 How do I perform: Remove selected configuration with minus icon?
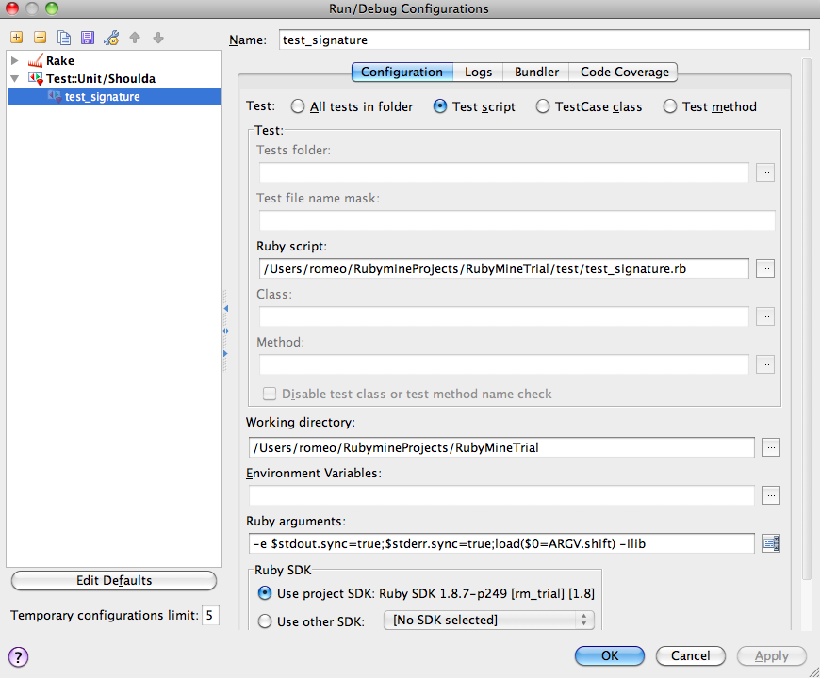coord(41,38)
